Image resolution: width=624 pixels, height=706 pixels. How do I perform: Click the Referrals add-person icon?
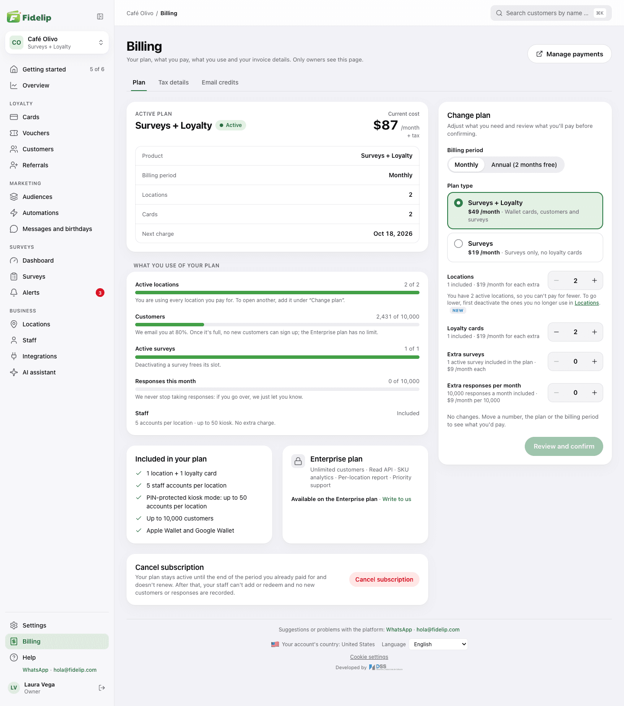(14, 165)
